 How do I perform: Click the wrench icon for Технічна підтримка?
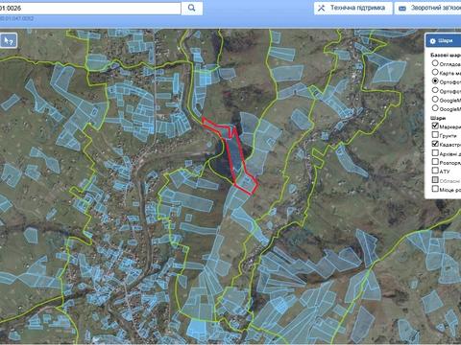pos(321,9)
